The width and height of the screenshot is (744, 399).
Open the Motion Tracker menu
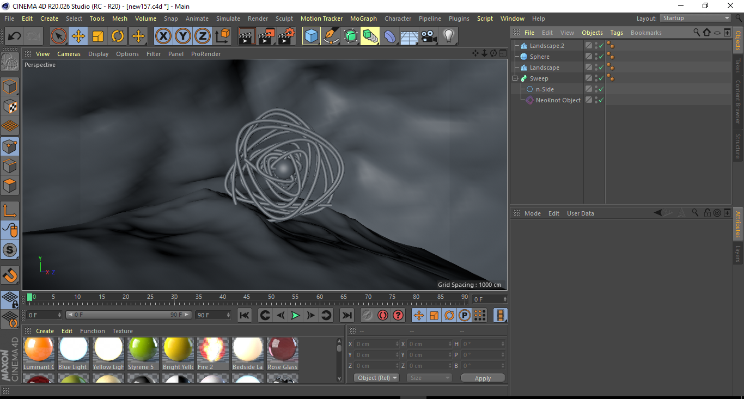[321, 19]
